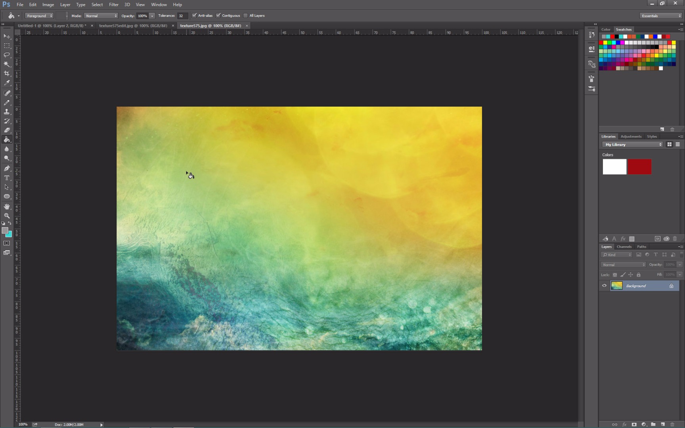Switch to the Untitled-1 document tab
Viewport: 685px width, 428px height.
[52, 25]
